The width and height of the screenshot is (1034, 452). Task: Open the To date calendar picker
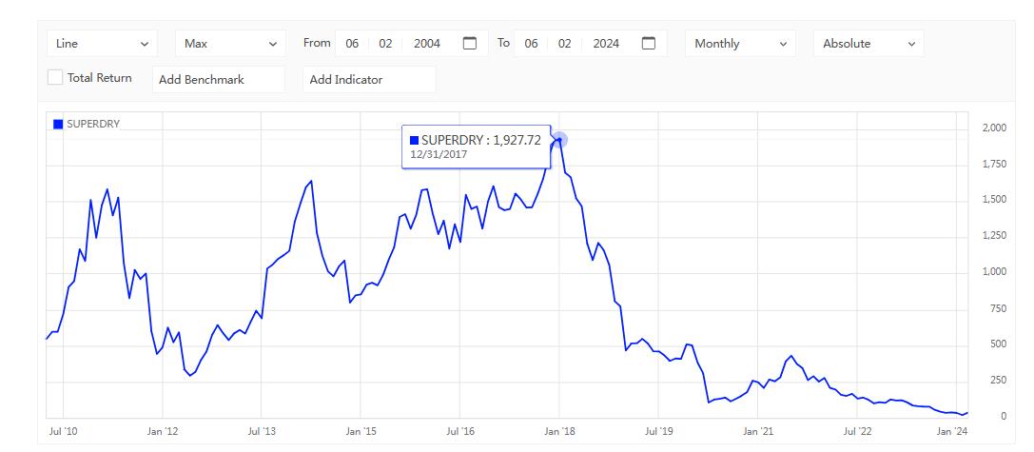(649, 43)
